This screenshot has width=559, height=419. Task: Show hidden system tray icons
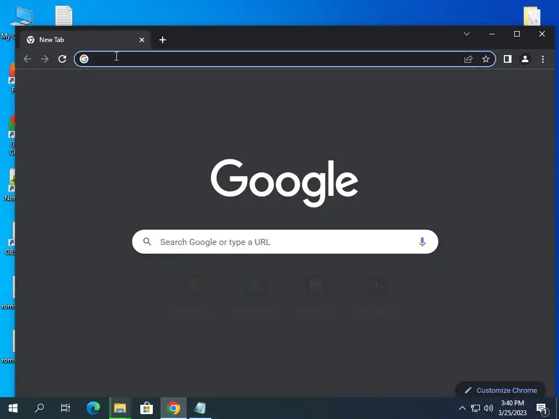[462, 408]
